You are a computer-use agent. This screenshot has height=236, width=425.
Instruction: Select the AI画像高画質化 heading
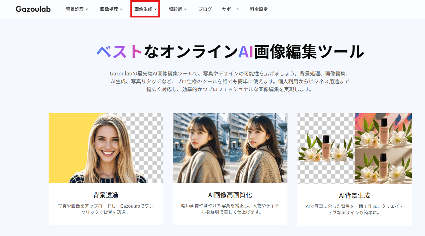coord(230,195)
